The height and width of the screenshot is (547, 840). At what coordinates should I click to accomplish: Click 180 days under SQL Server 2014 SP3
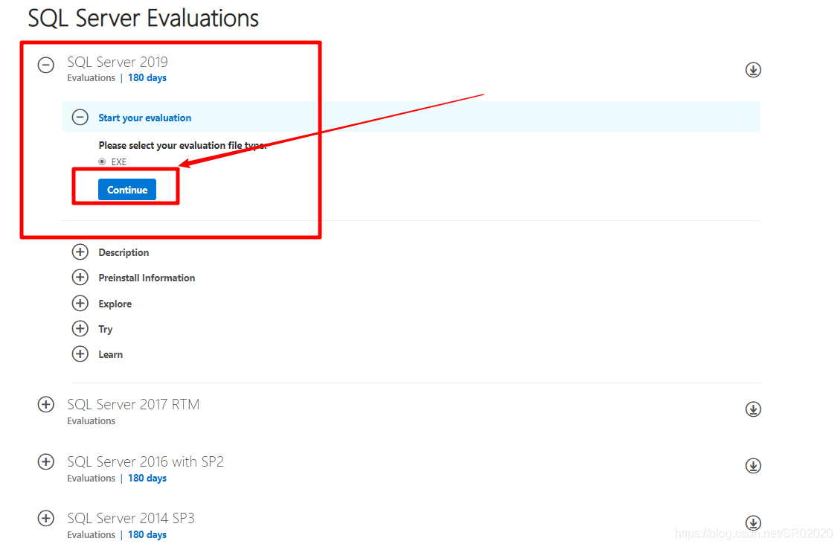147,534
